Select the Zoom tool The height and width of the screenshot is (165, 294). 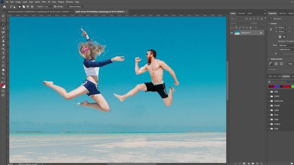click(3, 74)
